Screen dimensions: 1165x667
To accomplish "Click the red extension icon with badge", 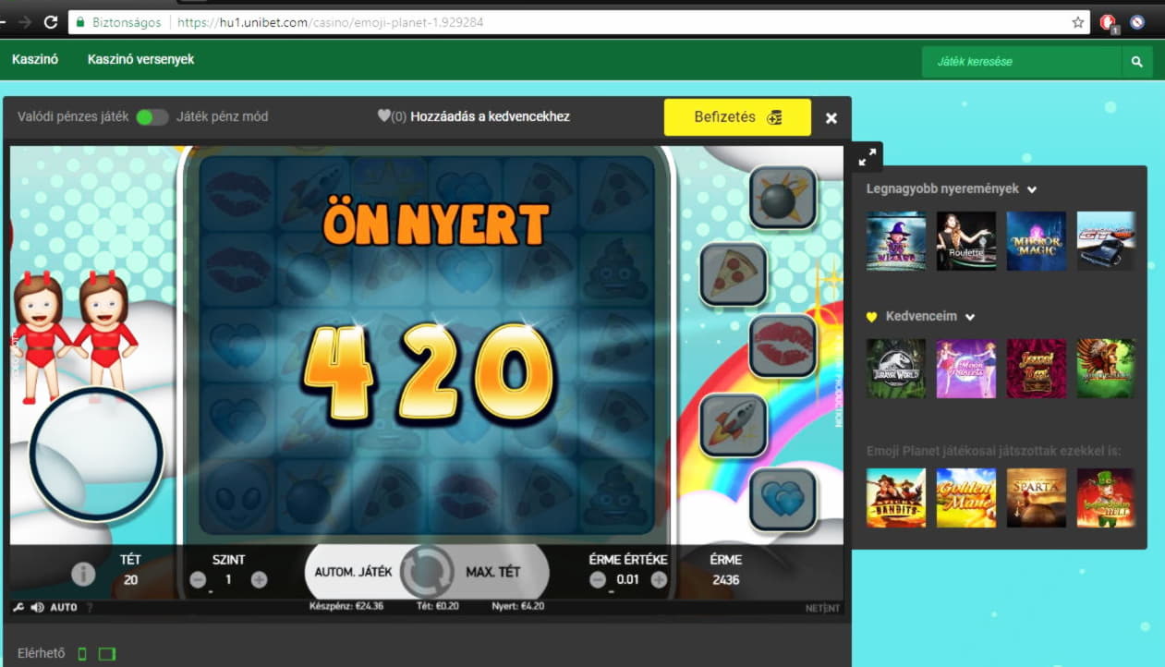I will tap(1109, 23).
